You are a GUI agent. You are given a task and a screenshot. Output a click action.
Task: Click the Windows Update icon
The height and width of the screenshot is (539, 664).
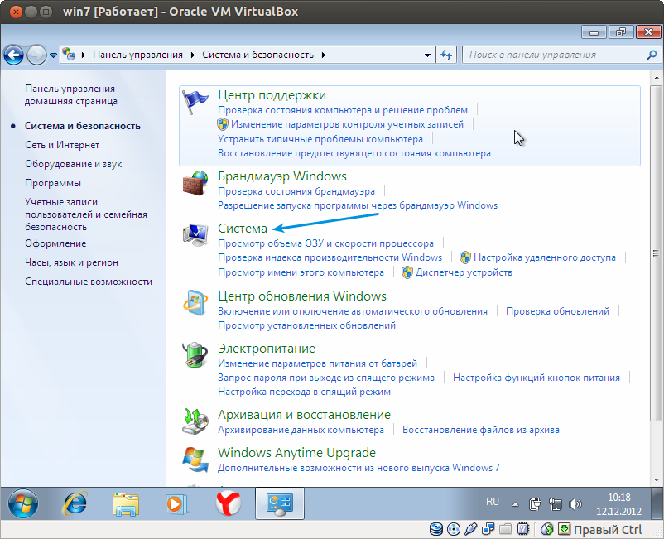click(195, 302)
